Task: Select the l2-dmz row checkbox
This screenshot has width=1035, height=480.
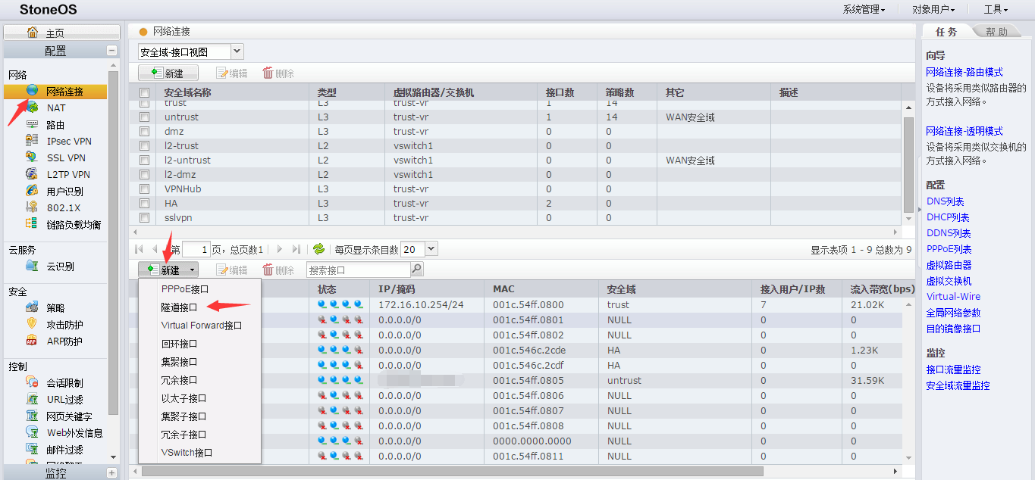Action: (x=144, y=175)
